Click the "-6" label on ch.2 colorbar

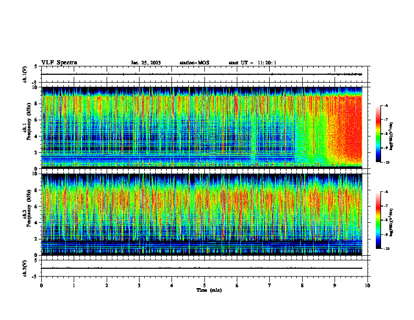tap(386, 192)
